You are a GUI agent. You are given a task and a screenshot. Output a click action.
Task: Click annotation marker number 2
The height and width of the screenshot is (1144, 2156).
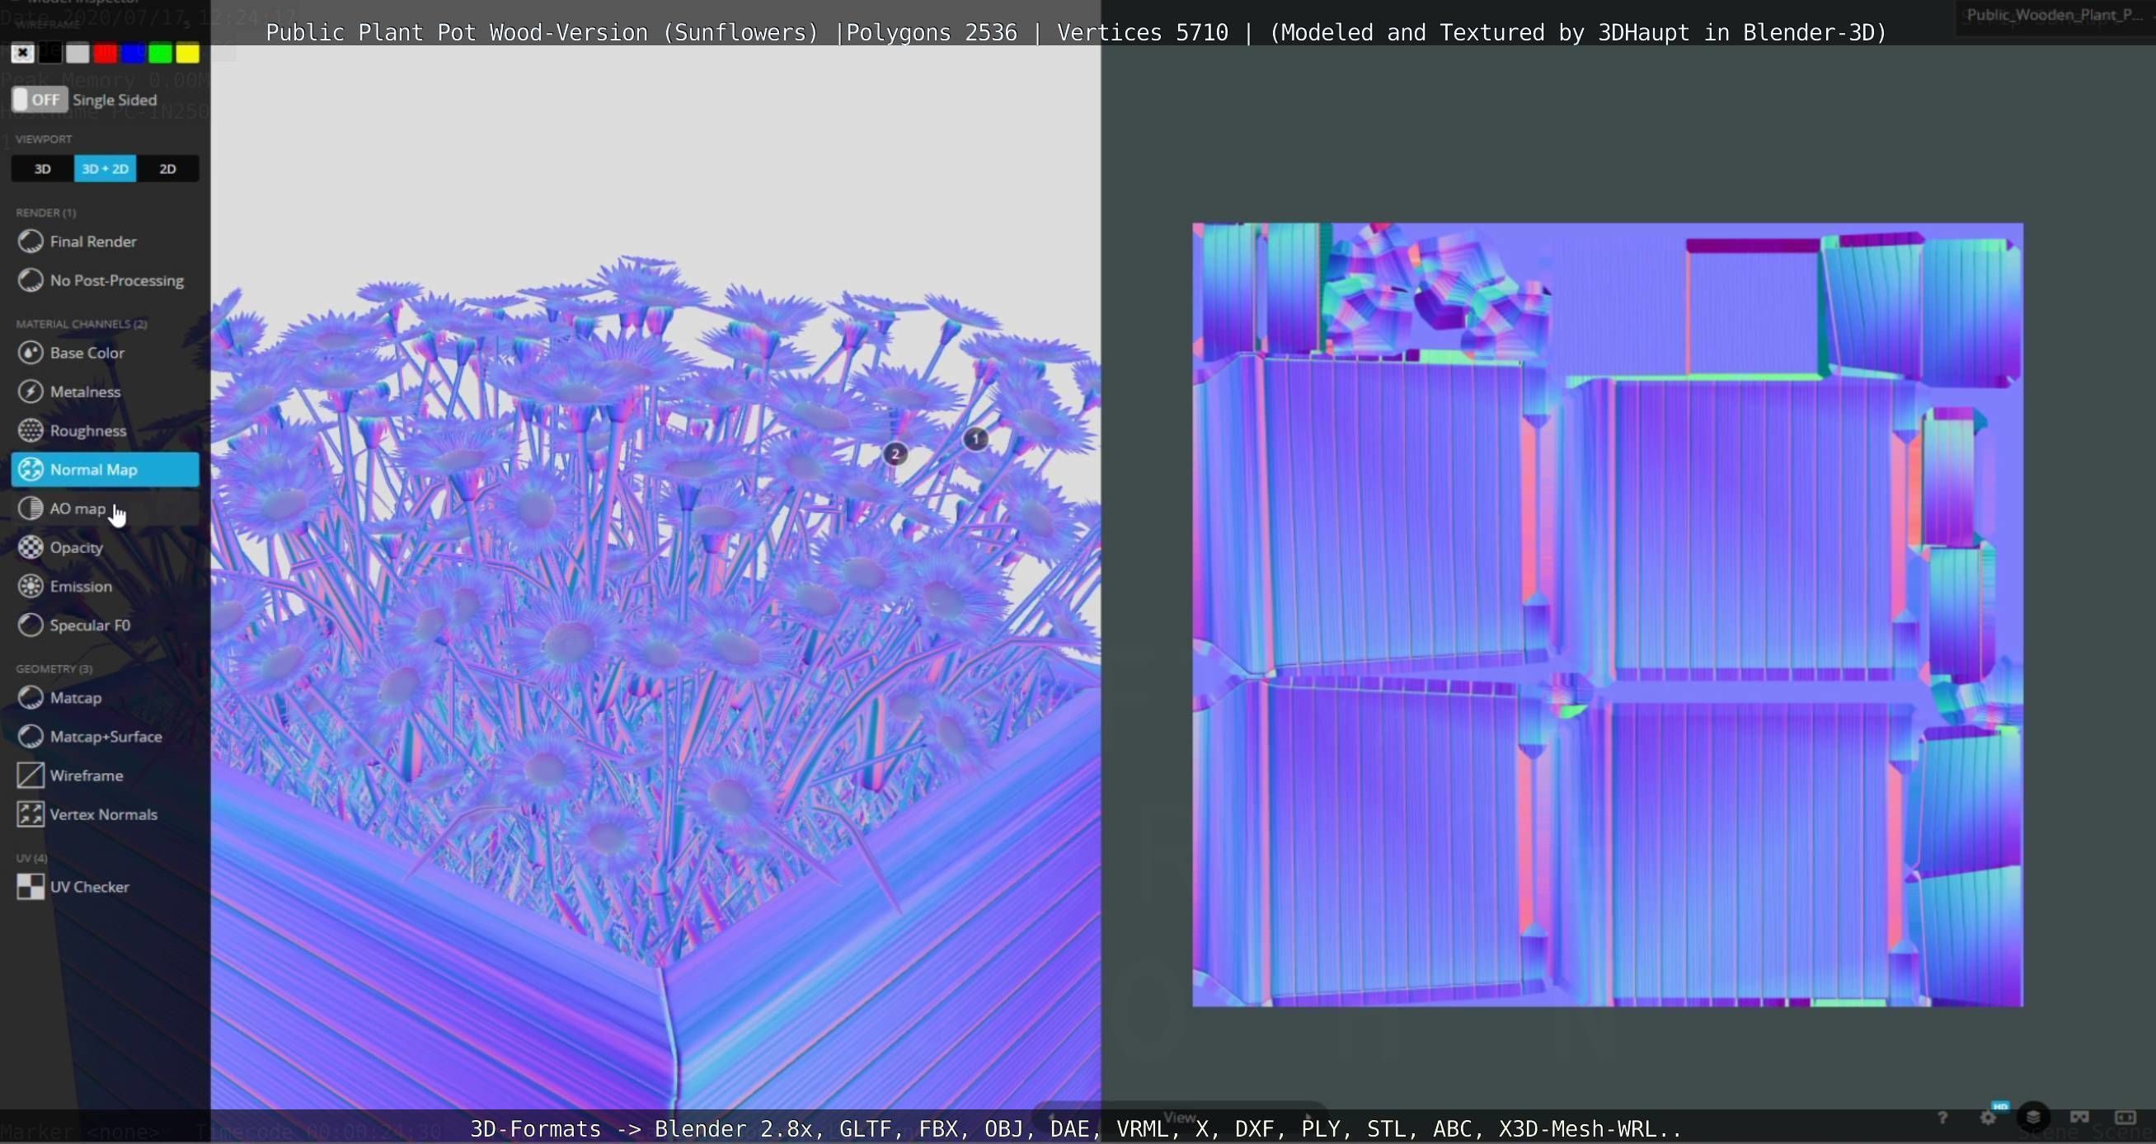pyautogui.click(x=895, y=454)
